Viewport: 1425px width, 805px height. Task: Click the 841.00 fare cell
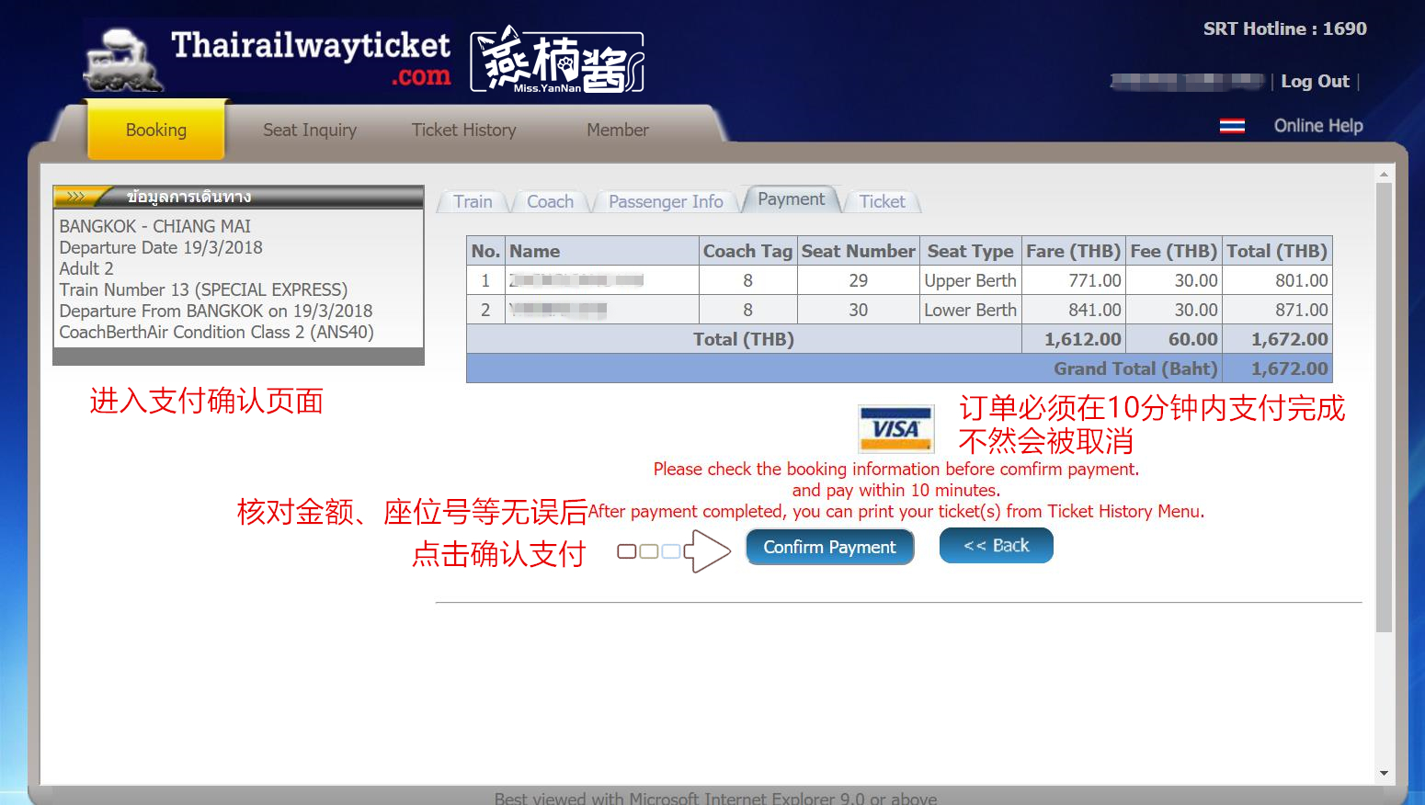tap(1074, 310)
